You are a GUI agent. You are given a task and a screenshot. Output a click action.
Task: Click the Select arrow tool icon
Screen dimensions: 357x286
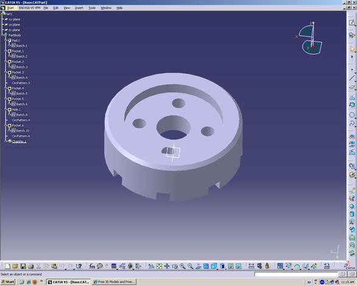point(352,49)
